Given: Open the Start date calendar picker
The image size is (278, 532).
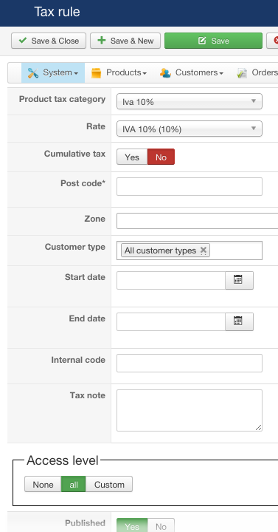Looking at the screenshot, I should (239, 280).
